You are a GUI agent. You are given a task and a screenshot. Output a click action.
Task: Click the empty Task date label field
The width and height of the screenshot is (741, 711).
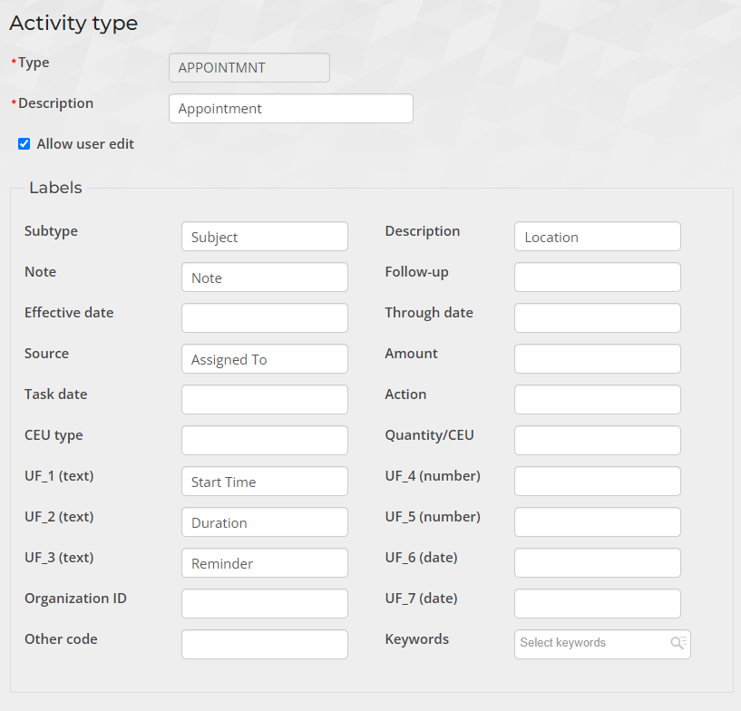click(x=264, y=399)
